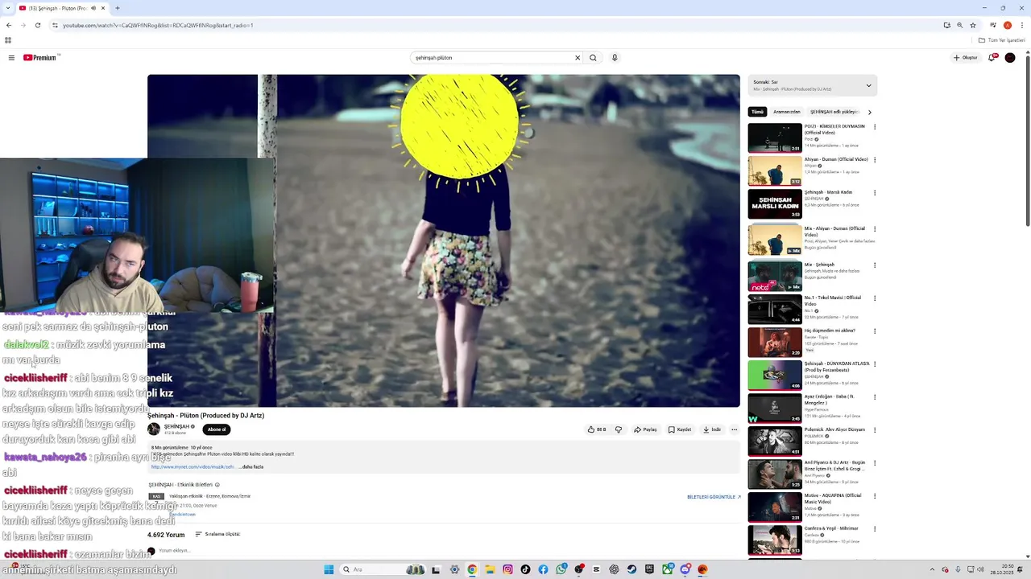Click Paylaş share button

click(645, 429)
